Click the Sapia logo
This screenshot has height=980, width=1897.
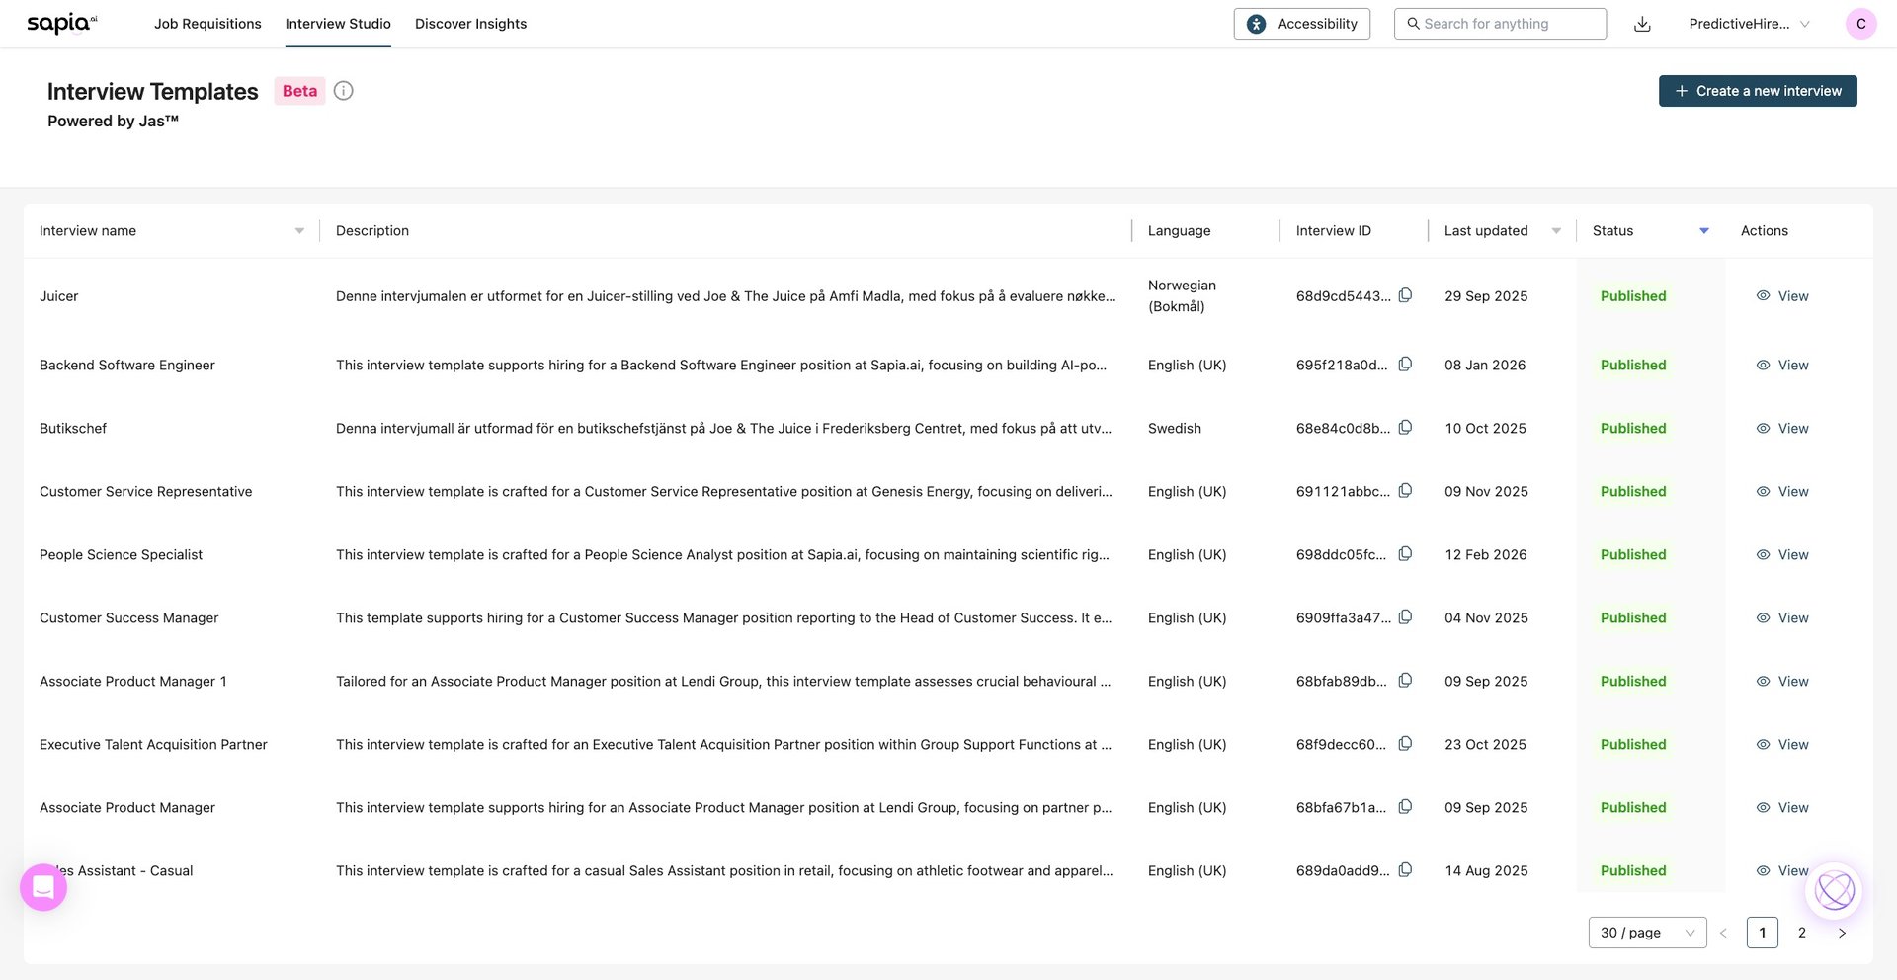coord(61,24)
